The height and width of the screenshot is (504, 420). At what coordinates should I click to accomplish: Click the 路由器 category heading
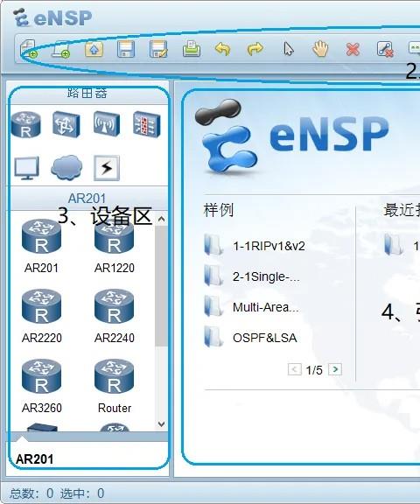pos(87,94)
